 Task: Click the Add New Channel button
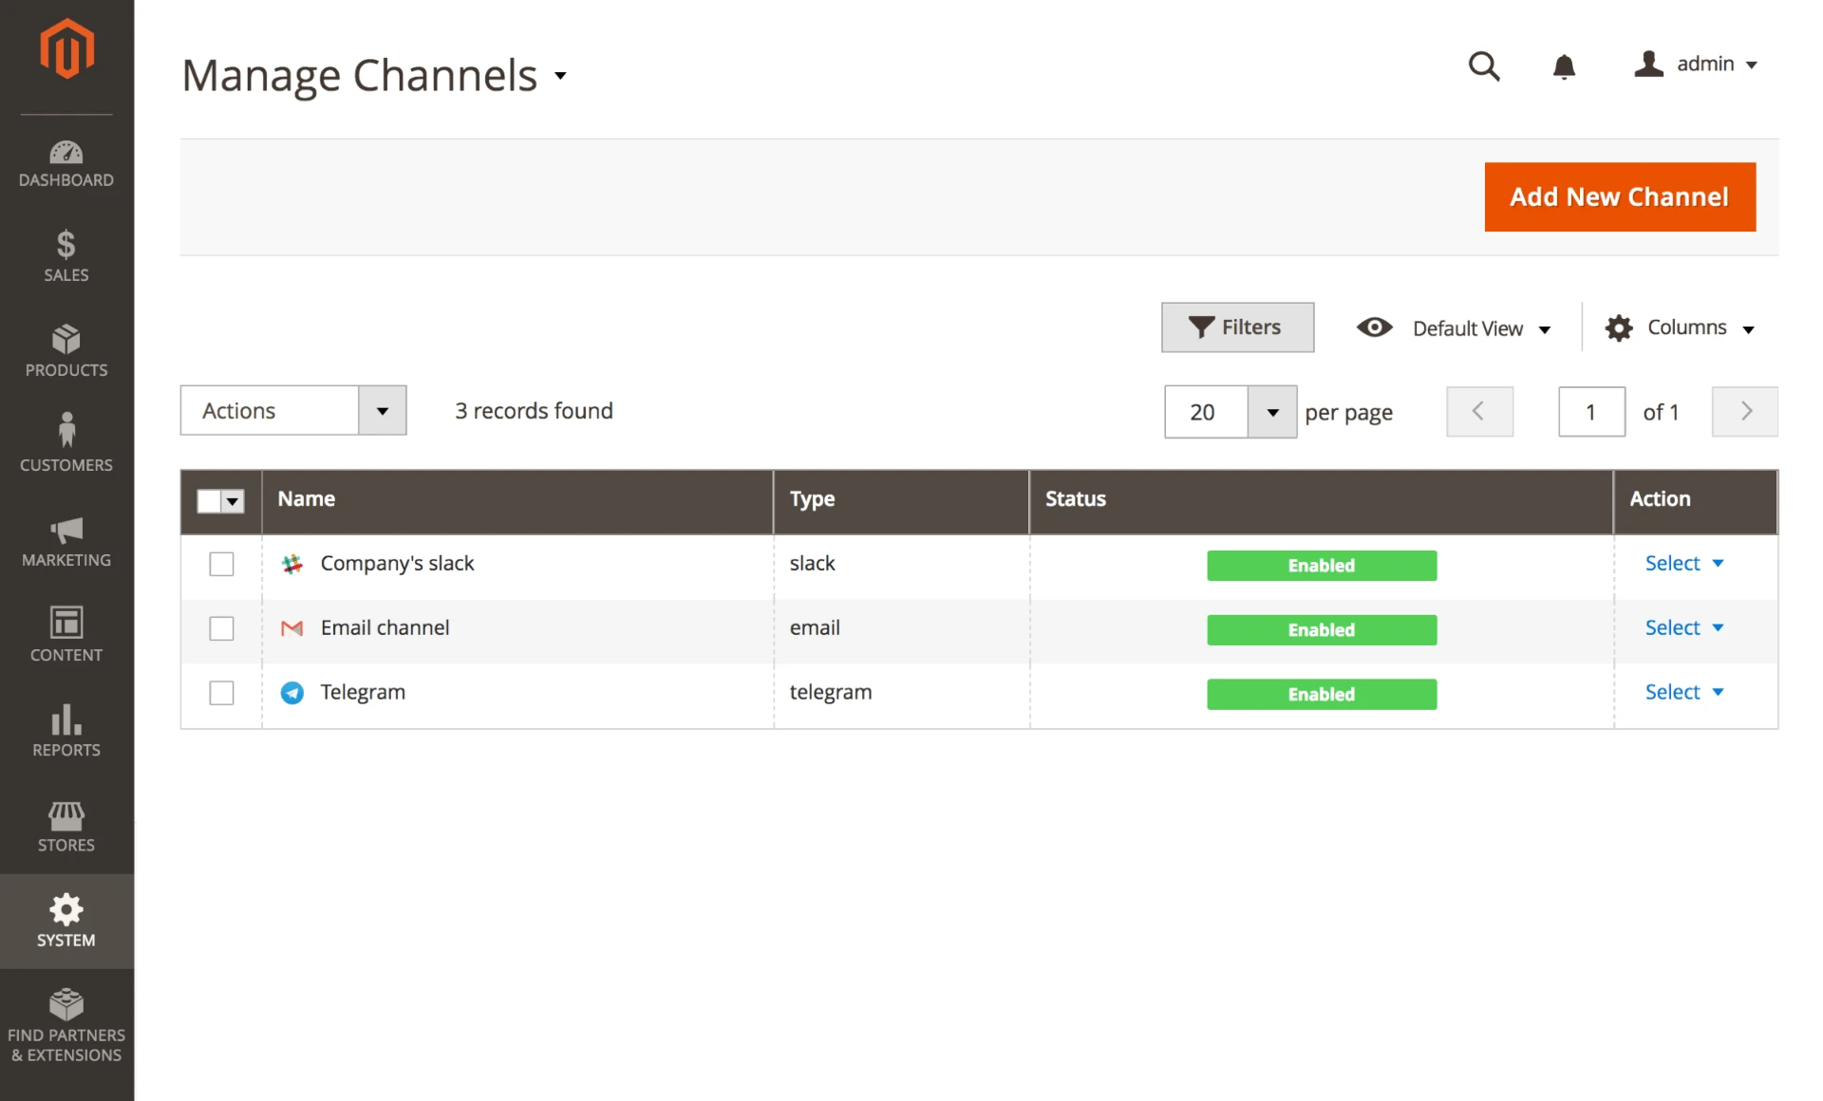1619,196
